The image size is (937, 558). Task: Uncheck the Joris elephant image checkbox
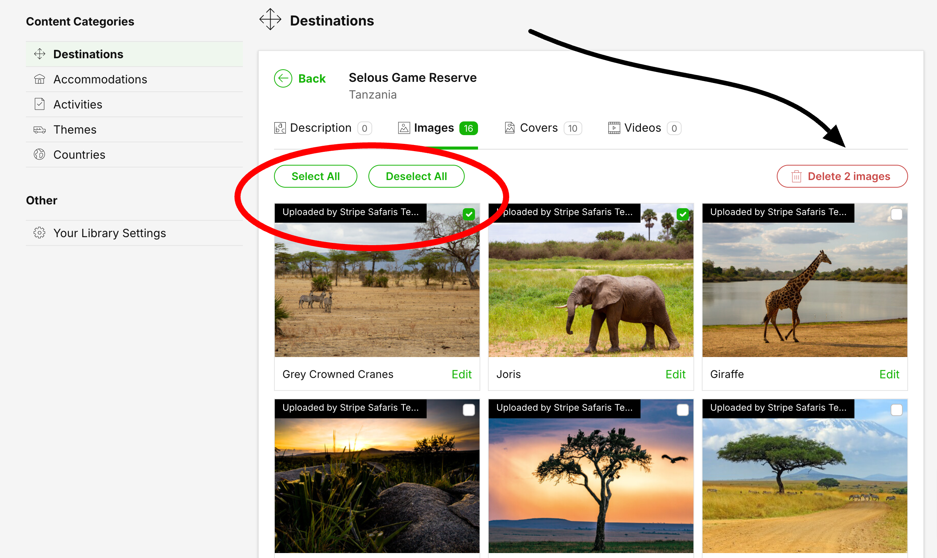(x=683, y=214)
